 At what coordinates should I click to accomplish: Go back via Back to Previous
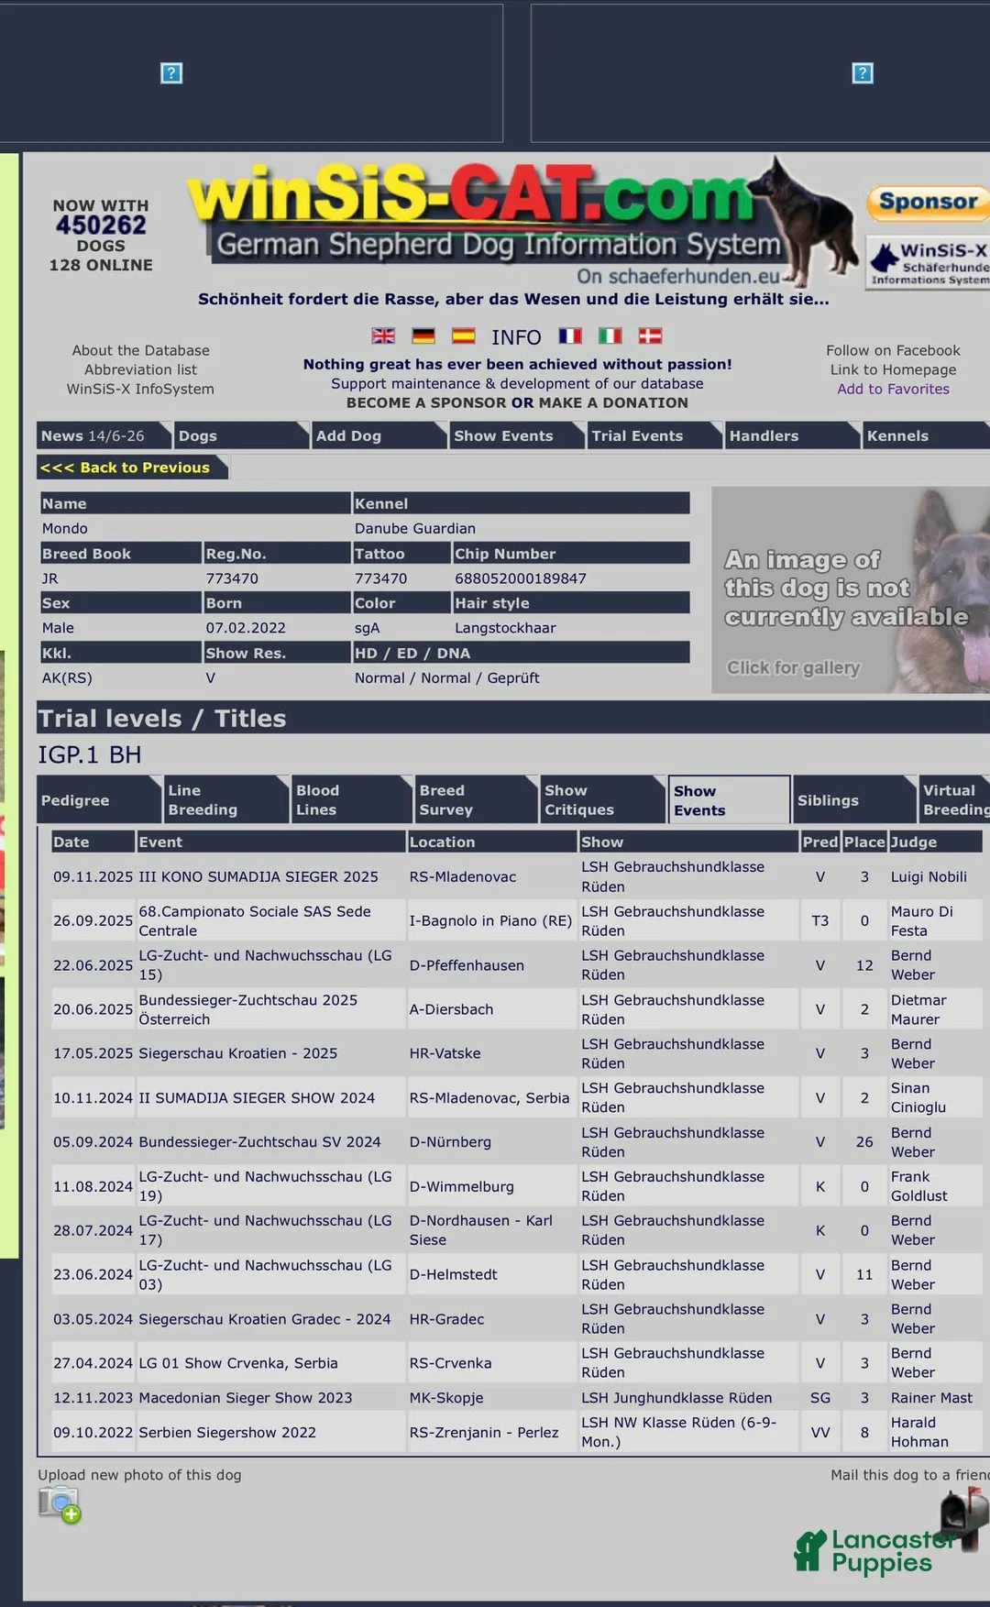point(132,468)
